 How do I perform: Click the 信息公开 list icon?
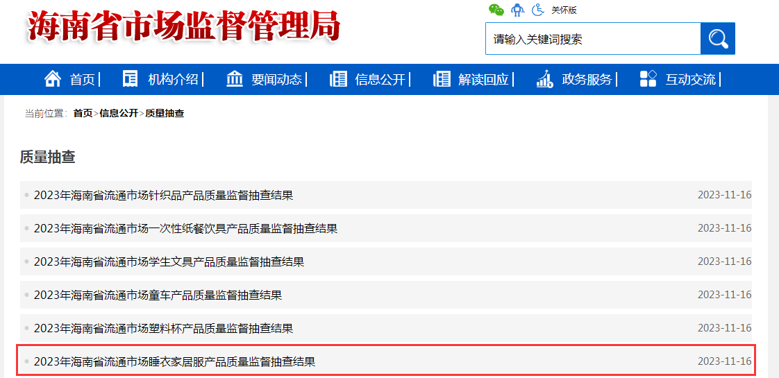tap(338, 79)
